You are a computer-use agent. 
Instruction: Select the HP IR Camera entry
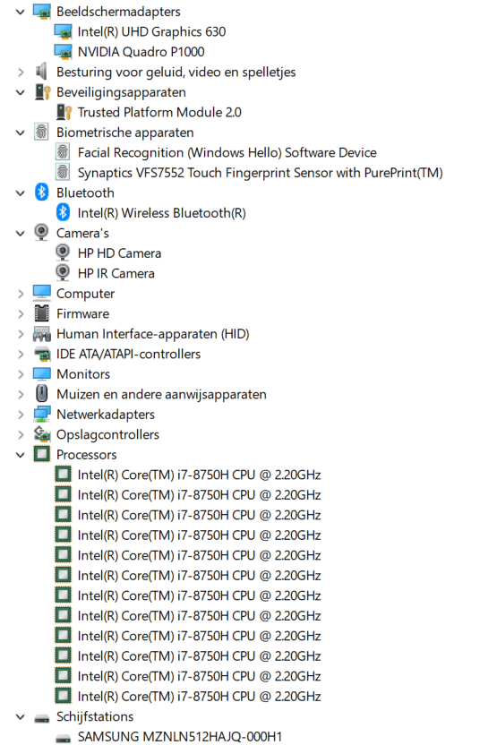click(116, 274)
